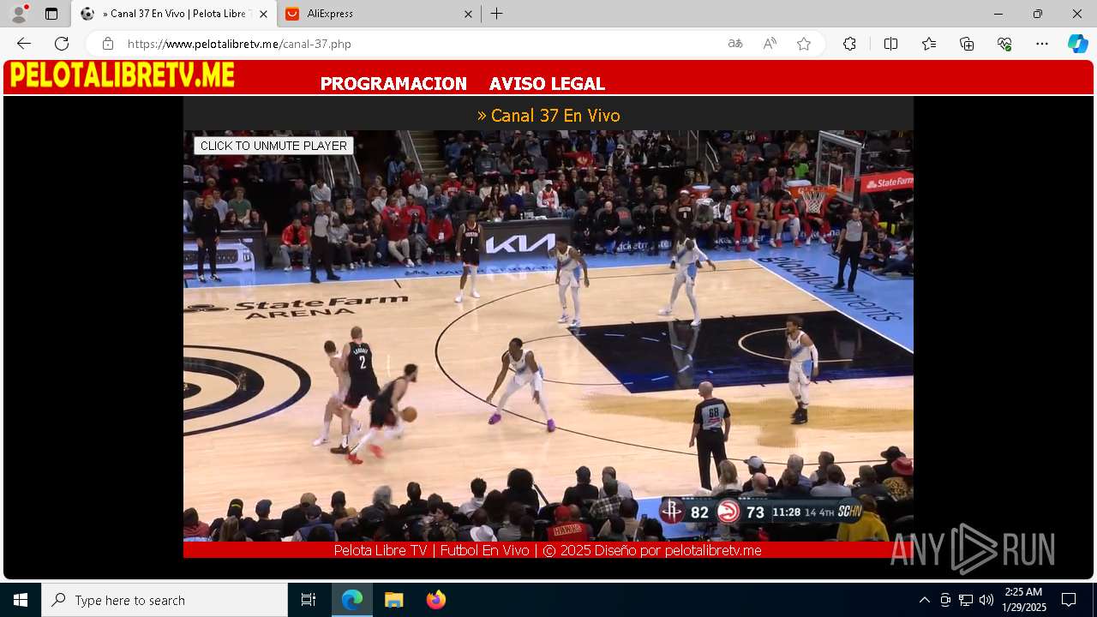This screenshot has height=617, width=1097.
Task: Open Browser essentials heart icon
Action: tap(1004, 44)
